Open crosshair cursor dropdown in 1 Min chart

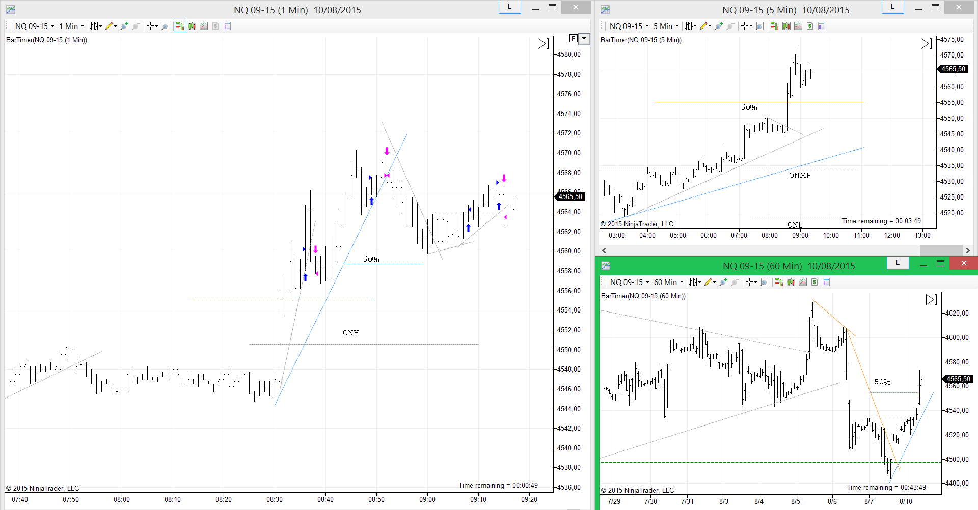click(x=152, y=26)
